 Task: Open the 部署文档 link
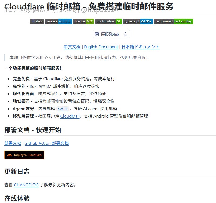click(x=13, y=143)
